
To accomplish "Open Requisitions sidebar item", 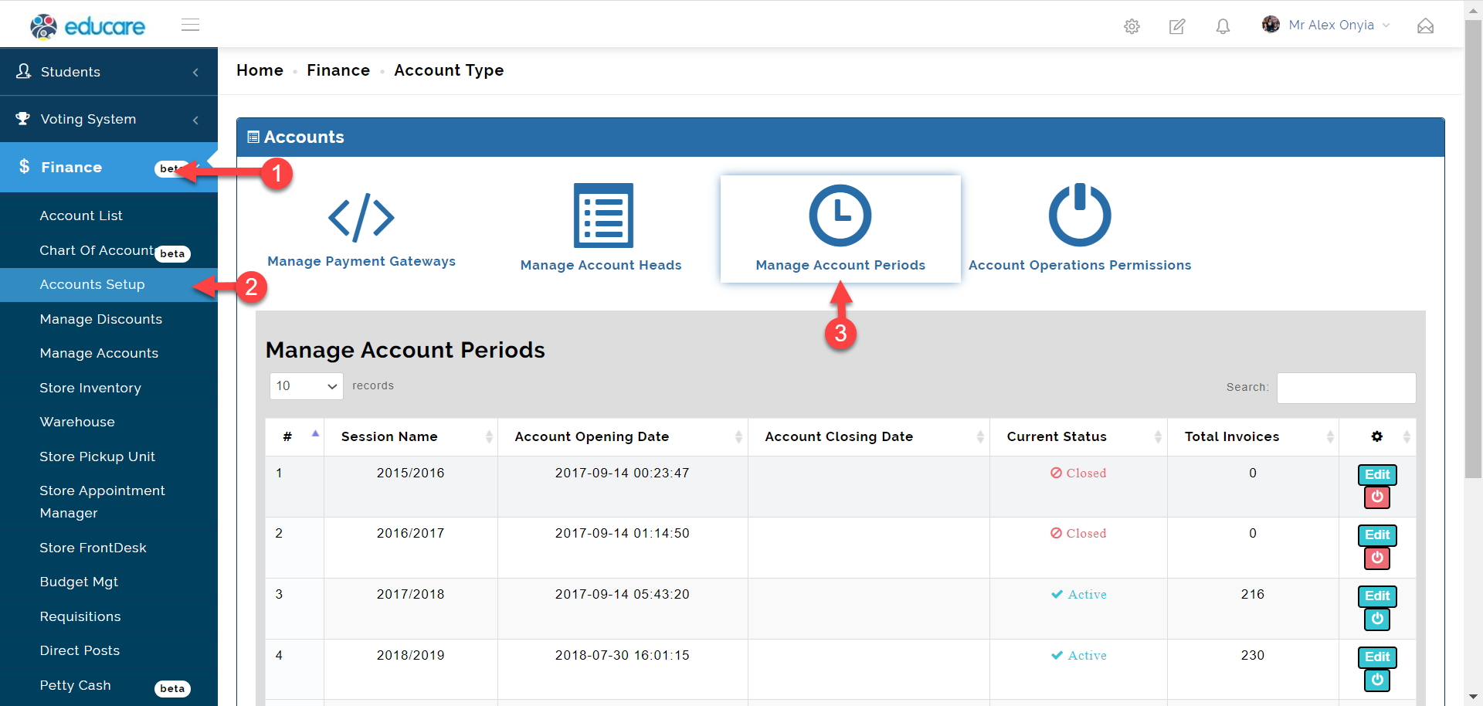I will coord(80,616).
